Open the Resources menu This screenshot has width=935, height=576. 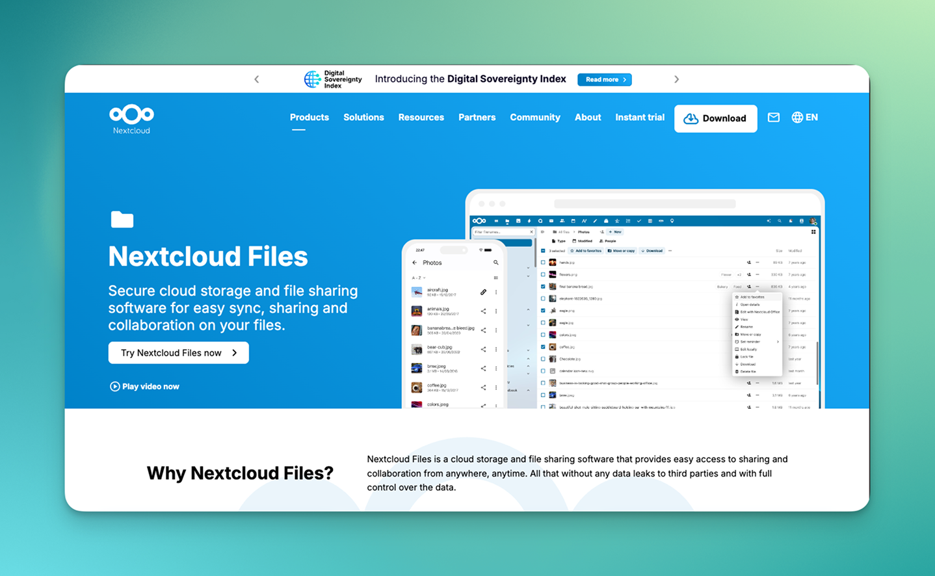click(421, 117)
